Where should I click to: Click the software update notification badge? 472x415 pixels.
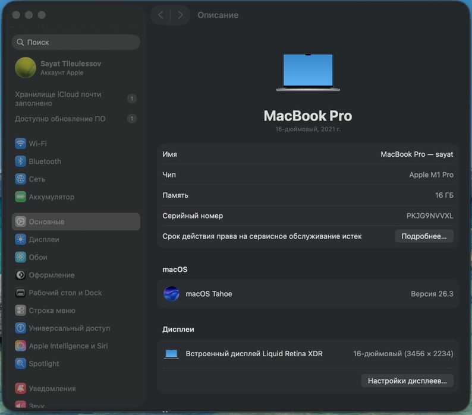pos(132,119)
